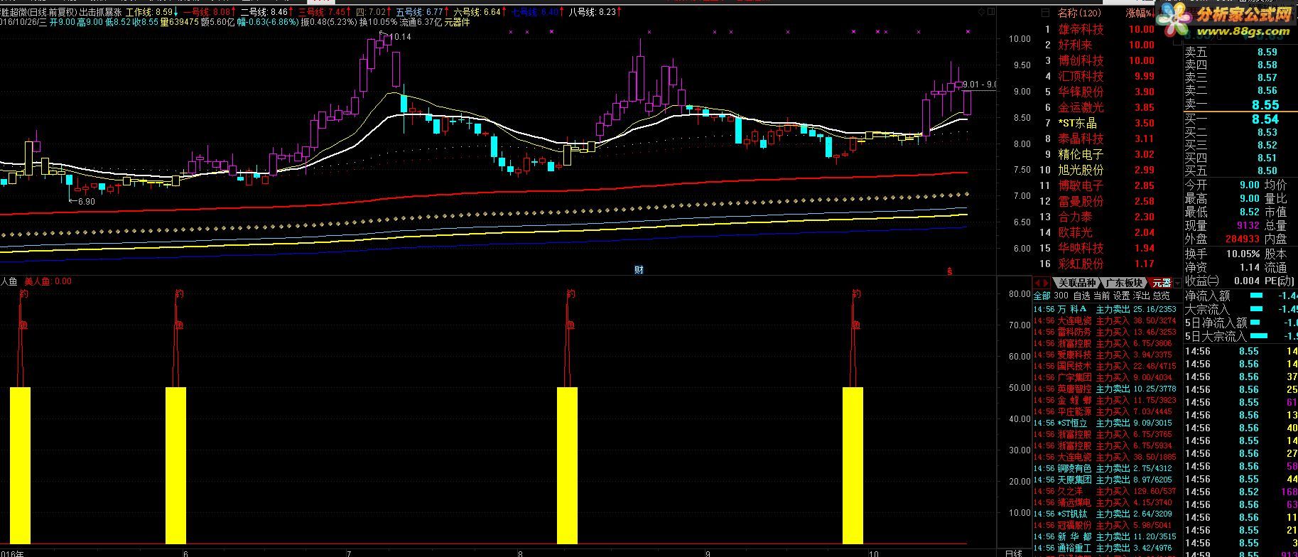Viewport: 1298px width, 557px height.
Task: Select 博创科技 in the ranking list
Action: click(x=1081, y=60)
